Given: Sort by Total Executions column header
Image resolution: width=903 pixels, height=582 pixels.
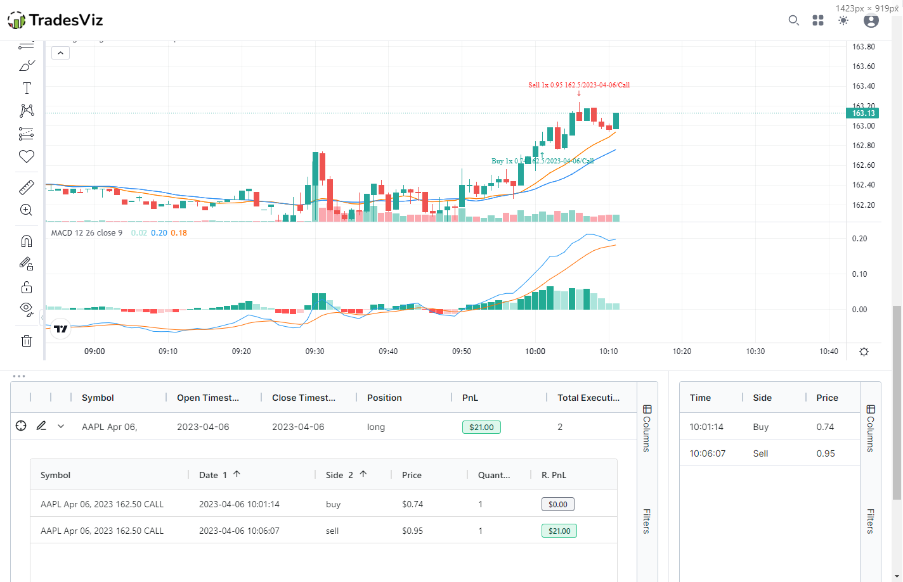Looking at the screenshot, I should click(x=588, y=398).
